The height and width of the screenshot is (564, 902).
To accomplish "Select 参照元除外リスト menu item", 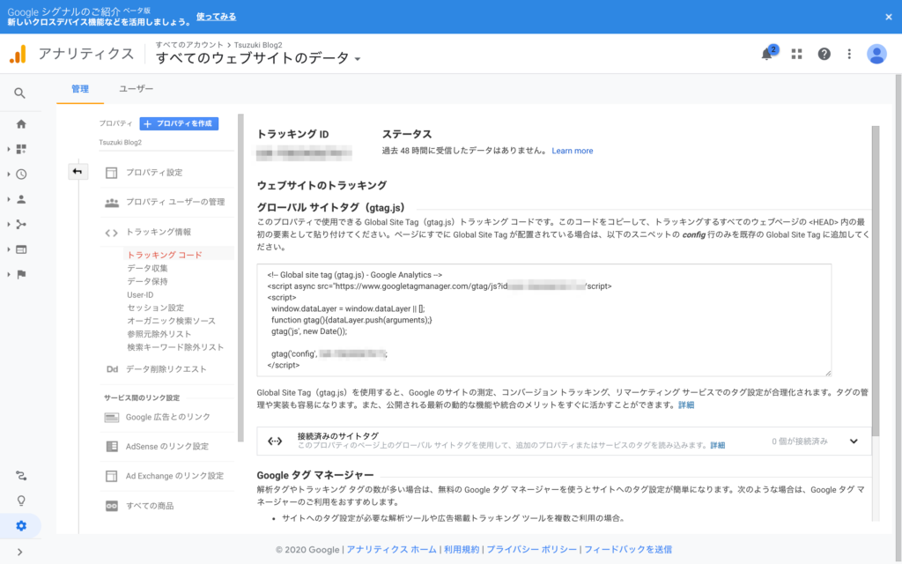I will [x=159, y=334].
